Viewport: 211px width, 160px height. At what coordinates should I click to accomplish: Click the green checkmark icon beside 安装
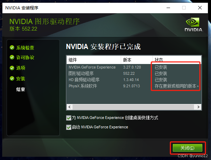12,78
